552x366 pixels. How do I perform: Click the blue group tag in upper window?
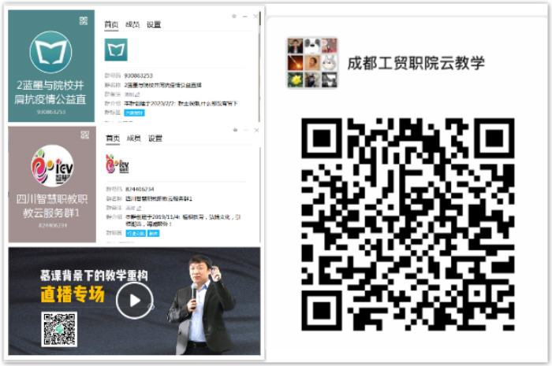pyautogui.click(x=135, y=113)
